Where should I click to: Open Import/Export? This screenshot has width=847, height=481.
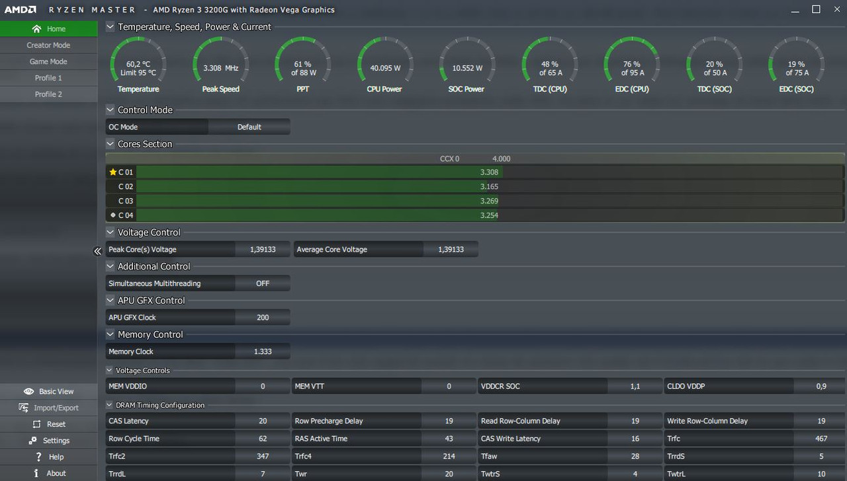[49, 408]
